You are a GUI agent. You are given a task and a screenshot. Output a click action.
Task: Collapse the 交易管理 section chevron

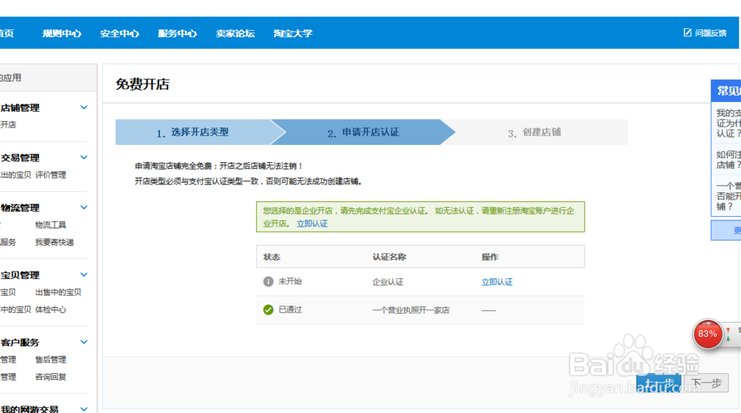tap(84, 158)
